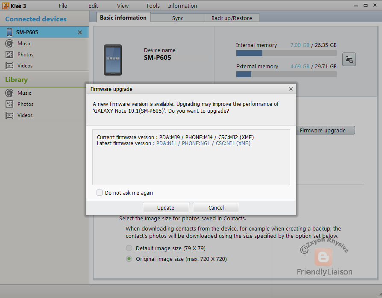Collapse the Library section
Screen dimensions: 382x298
(x=16, y=79)
